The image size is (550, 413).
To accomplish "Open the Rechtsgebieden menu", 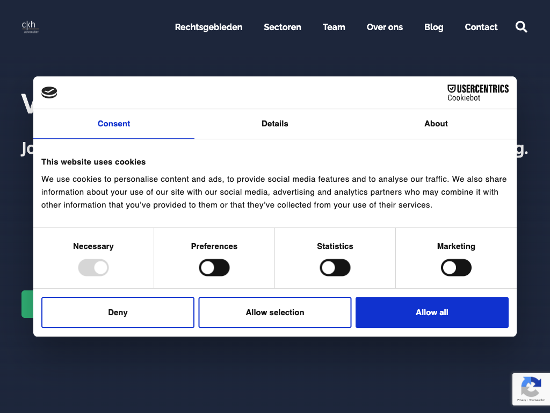I will [208, 27].
